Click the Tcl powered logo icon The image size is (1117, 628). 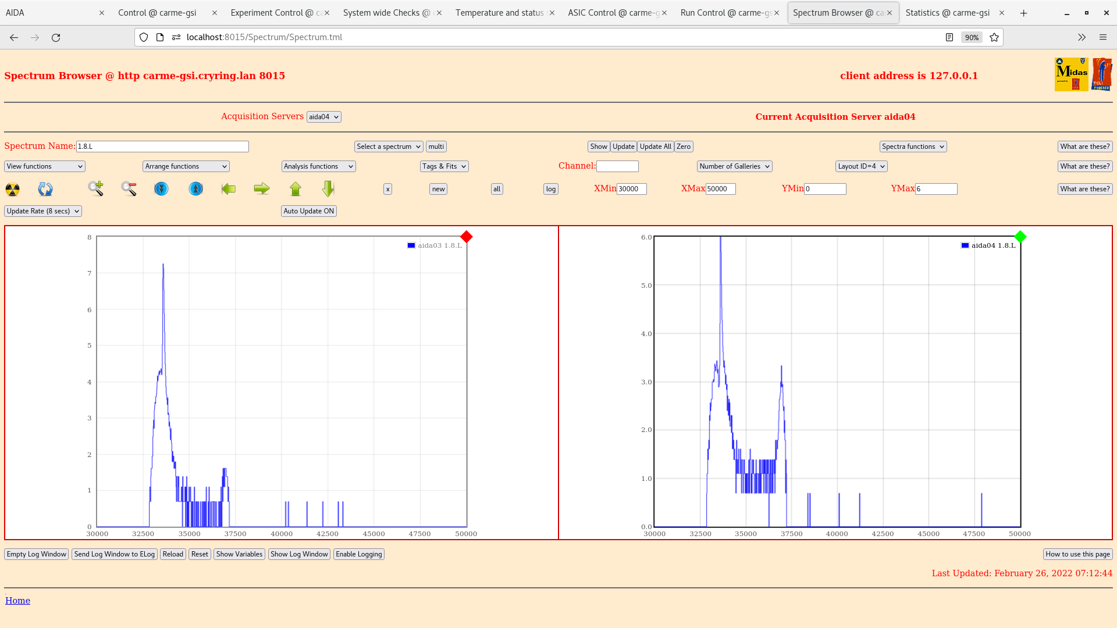pyautogui.click(x=1102, y=74)
